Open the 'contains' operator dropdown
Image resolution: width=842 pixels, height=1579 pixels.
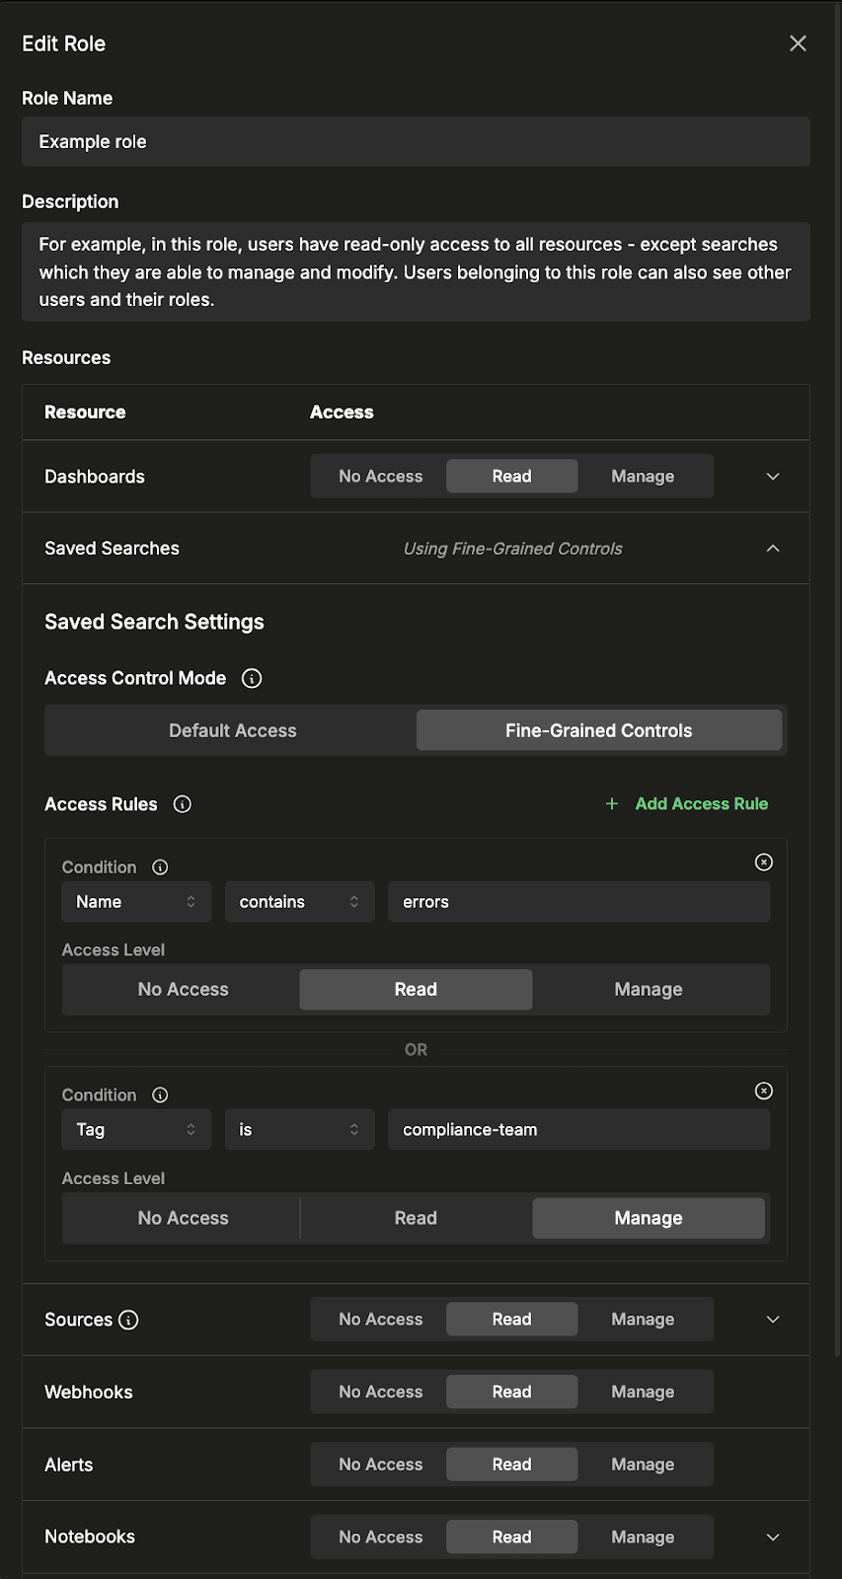click(x=299, y=902)
